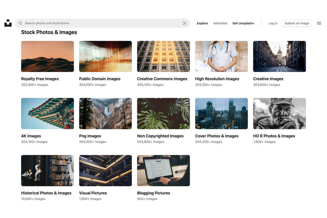Click the 304,100+ Images count text
Screen dimensions: 327x218
coord(34,142)
